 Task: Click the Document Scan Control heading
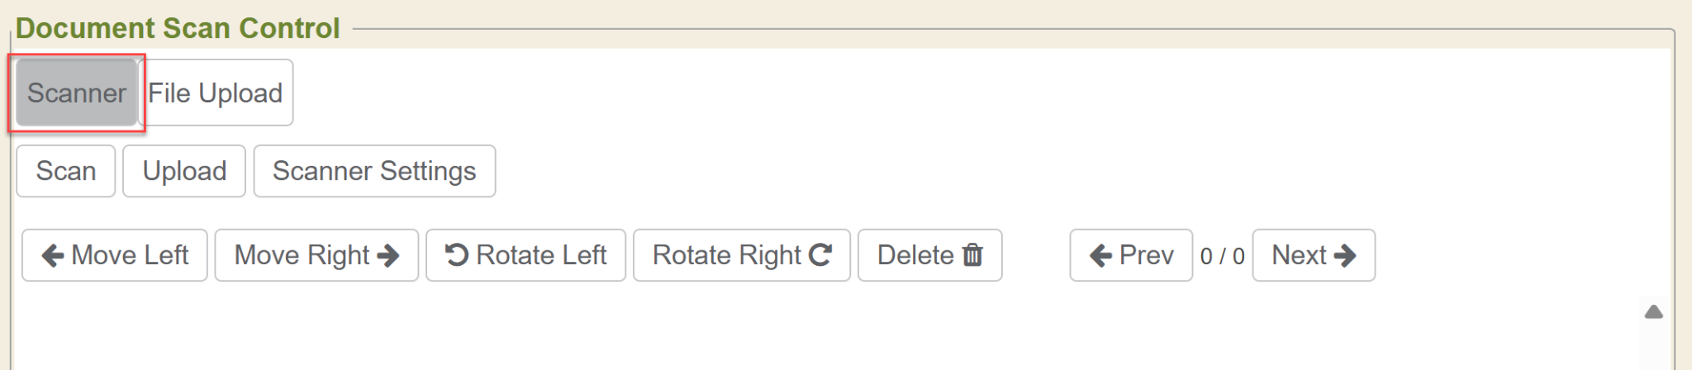178,28
